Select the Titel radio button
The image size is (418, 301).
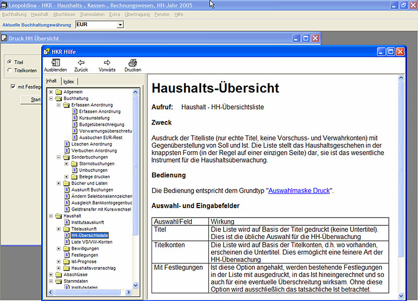pos(10,62)
